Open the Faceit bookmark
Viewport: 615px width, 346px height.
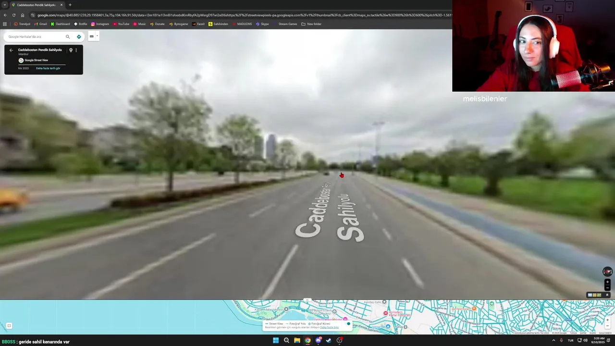click(x=198, y=24)
